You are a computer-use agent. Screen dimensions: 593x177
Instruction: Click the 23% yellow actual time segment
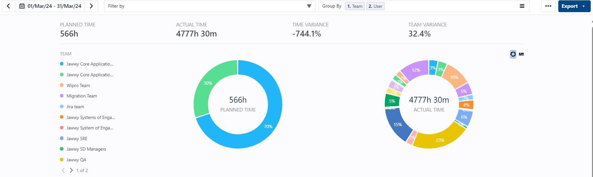440,140
